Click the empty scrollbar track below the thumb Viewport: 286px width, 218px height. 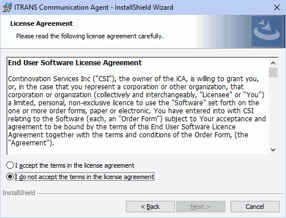273,111
